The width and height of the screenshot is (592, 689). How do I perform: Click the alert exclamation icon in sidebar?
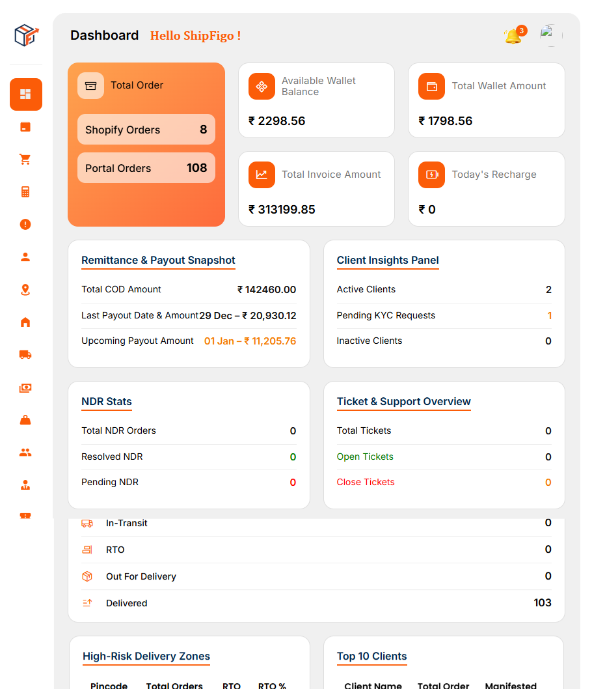point(25,224)
